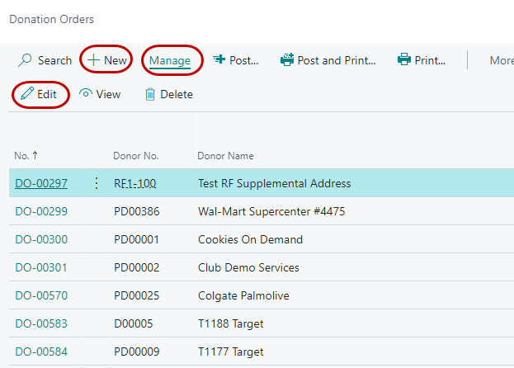Sort by the No. column header
This screenshot has height=368, width=514.
(21, 156)
